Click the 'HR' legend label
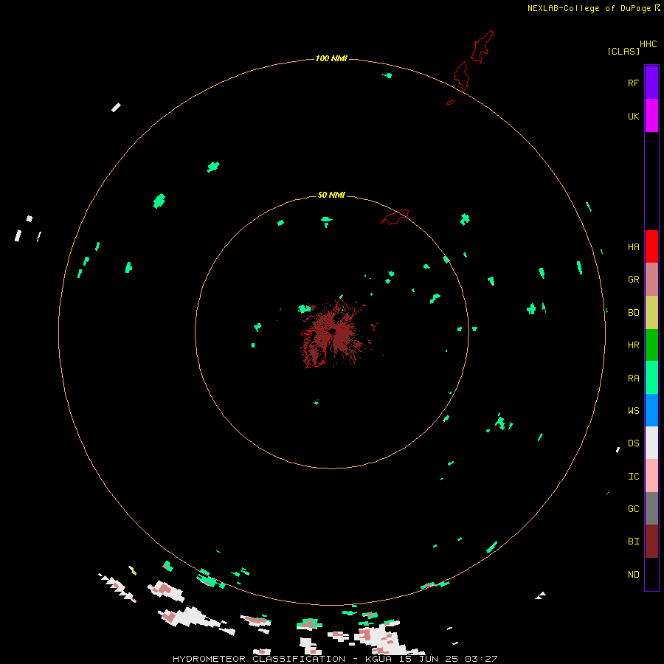 633,345
